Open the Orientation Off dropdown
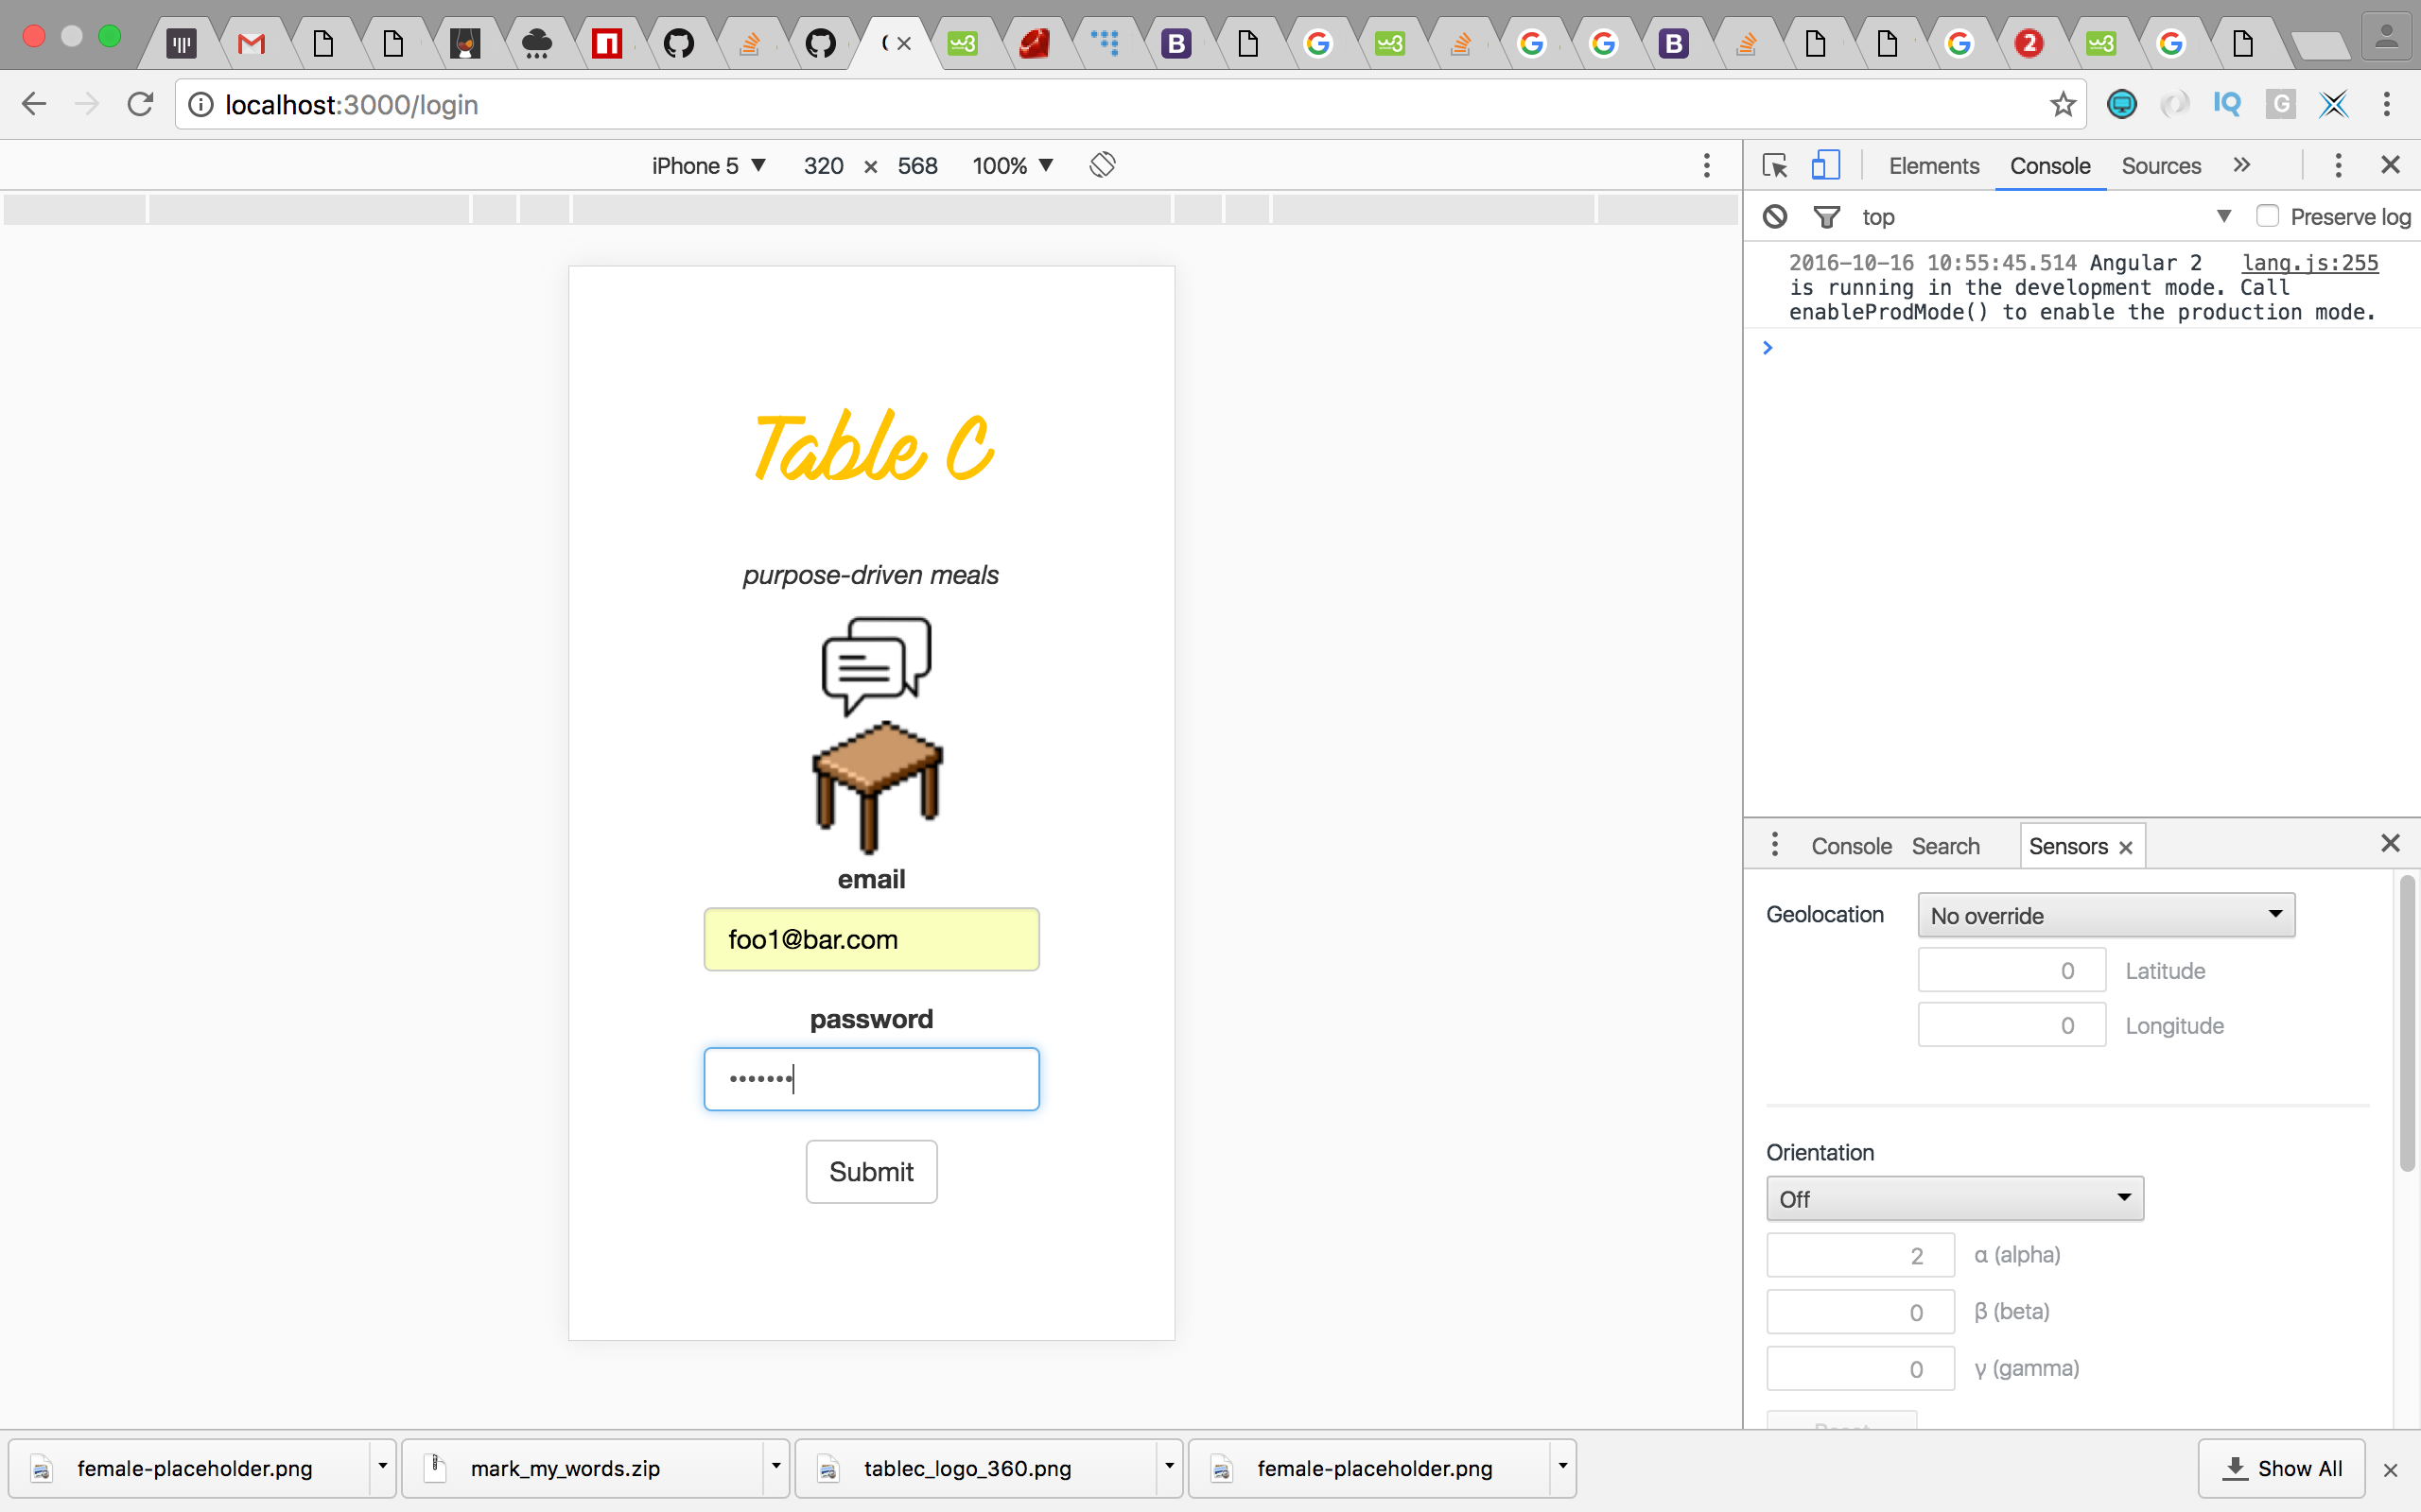Image resolution: width=2421 pixels, height=1512 pixels. tap(1954, 1198)
